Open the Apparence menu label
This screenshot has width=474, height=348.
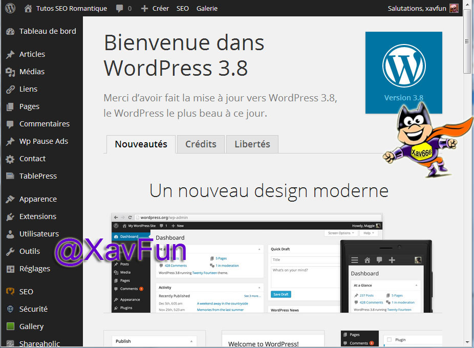click(x=38, y=199)
